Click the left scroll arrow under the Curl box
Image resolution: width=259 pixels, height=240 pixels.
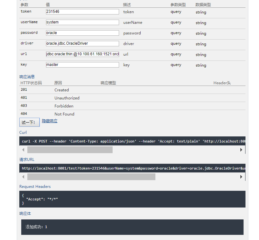tap(23, 149)
